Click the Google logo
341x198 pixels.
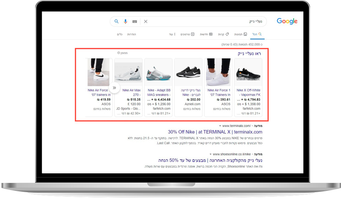pyautogui.click(x=287, y=21)
